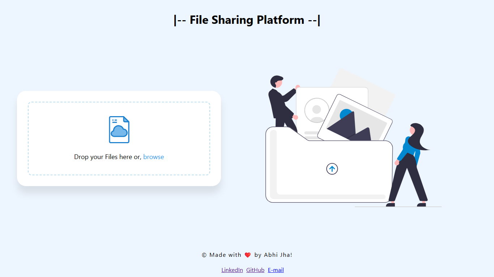
Task: Click the 'Made with' footer text
Action: [225, 255]
